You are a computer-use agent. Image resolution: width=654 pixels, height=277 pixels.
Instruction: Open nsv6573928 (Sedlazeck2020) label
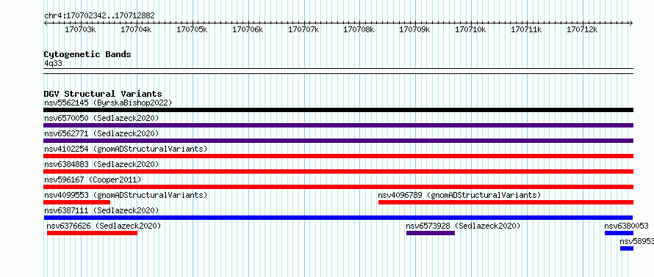click(x=464, y=226)
